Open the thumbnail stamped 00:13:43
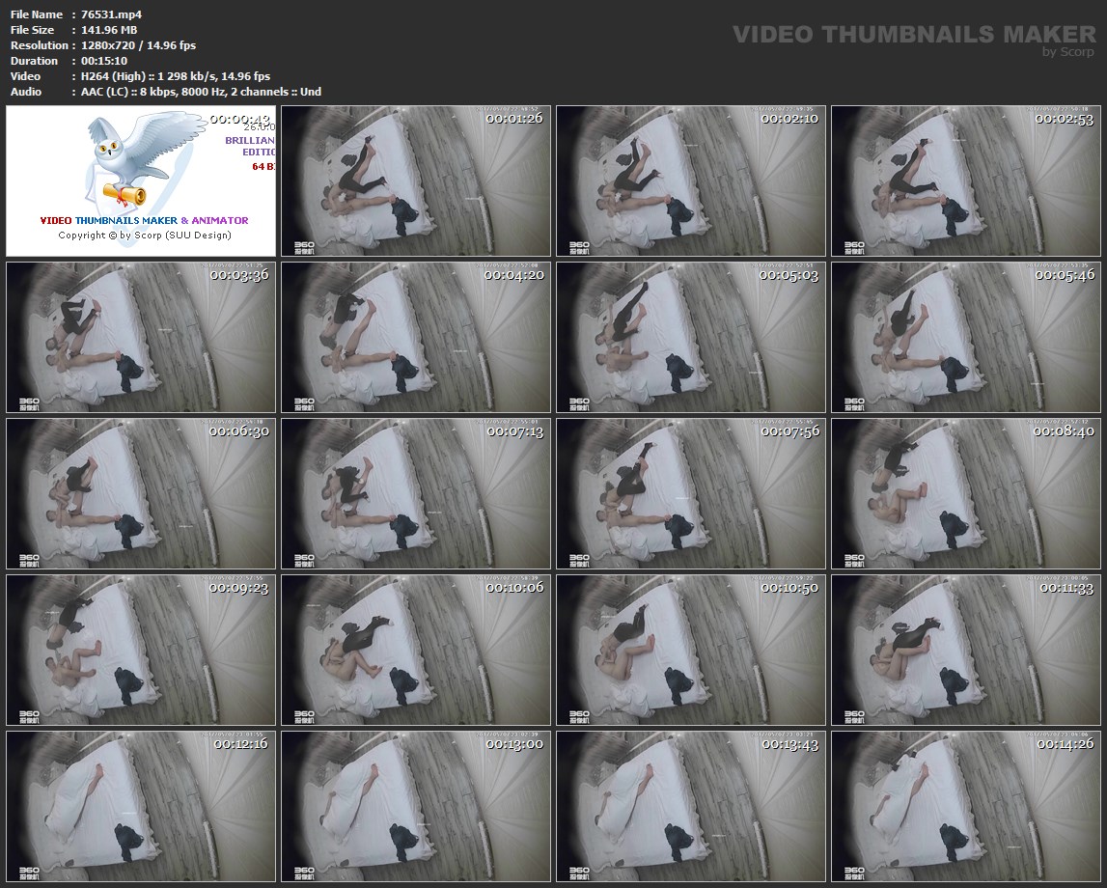 691,806
